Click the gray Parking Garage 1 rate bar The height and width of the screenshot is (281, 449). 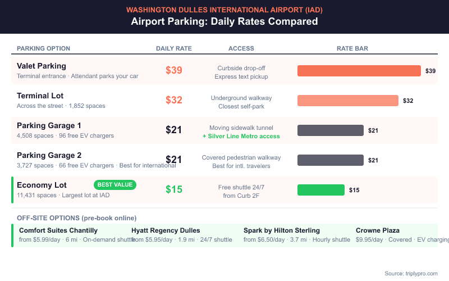pyautogui.click(x=330, y=130)
